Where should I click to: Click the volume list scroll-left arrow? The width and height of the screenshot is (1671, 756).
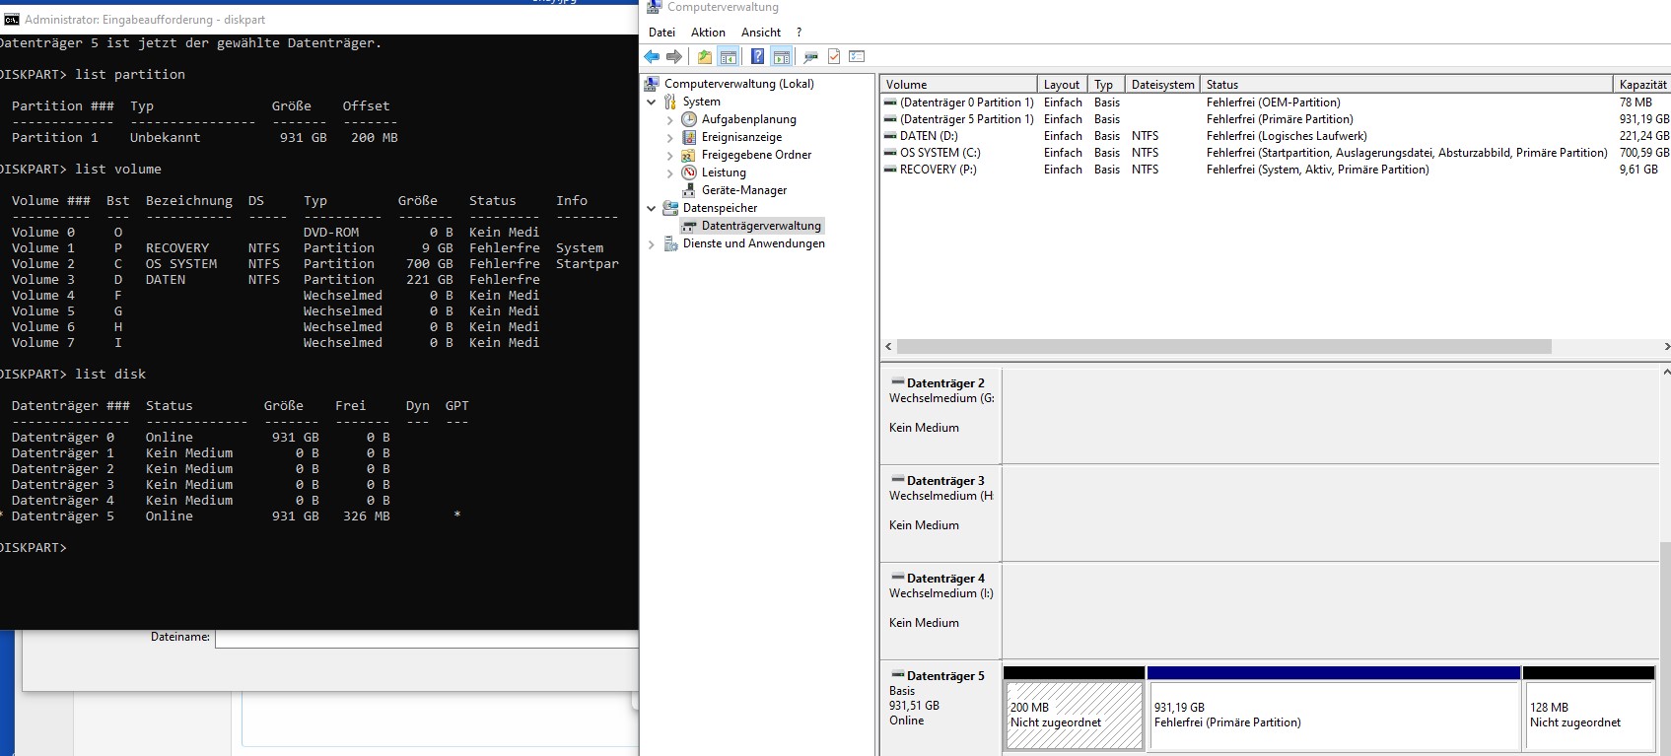pos(888,347)
